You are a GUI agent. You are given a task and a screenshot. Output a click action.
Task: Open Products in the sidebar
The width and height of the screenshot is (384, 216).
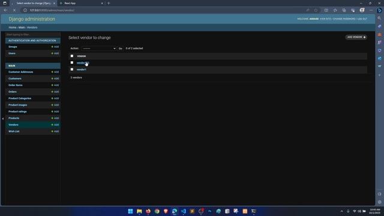coord(14,118)
